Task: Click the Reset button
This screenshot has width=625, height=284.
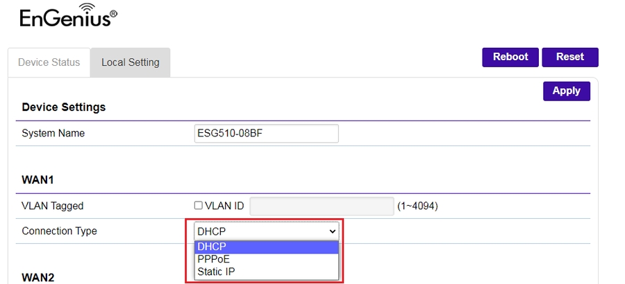Action: tap(569, 57)
